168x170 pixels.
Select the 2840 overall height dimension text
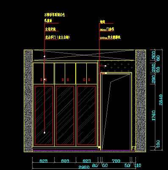pyautogui.click(x=161, y=100)
